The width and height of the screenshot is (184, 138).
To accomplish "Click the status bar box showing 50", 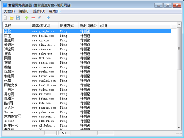I will (64, 133).
